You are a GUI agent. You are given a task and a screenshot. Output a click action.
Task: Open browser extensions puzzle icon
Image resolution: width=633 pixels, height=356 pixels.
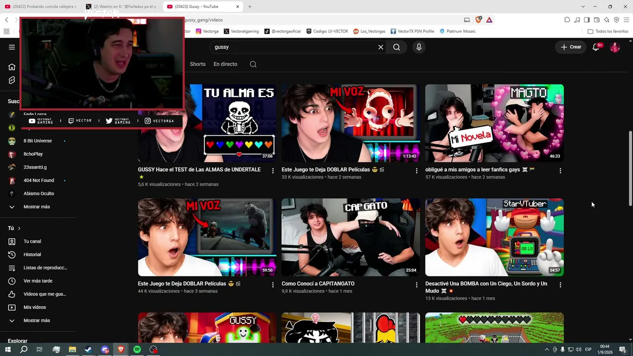[567, 20]
